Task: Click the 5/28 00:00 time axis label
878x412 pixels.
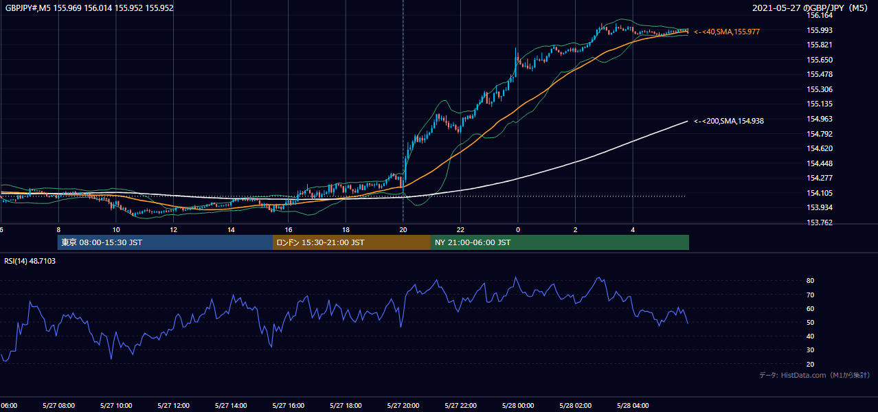Action: tap(517, 405)
